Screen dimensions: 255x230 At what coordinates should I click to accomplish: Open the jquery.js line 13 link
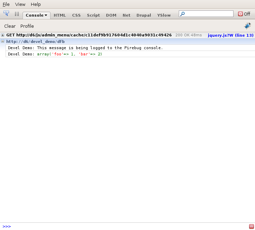pos(230,35)
